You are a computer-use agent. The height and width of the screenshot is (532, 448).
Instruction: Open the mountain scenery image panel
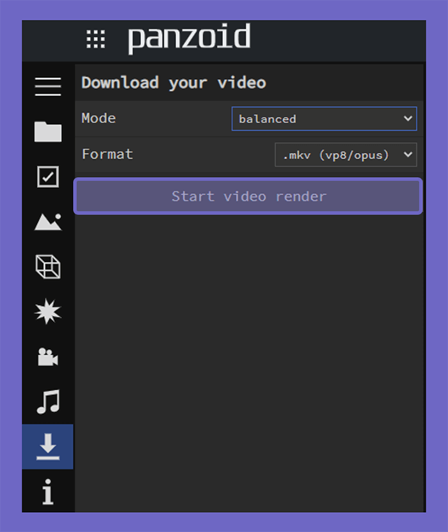(x=48, y=222)
